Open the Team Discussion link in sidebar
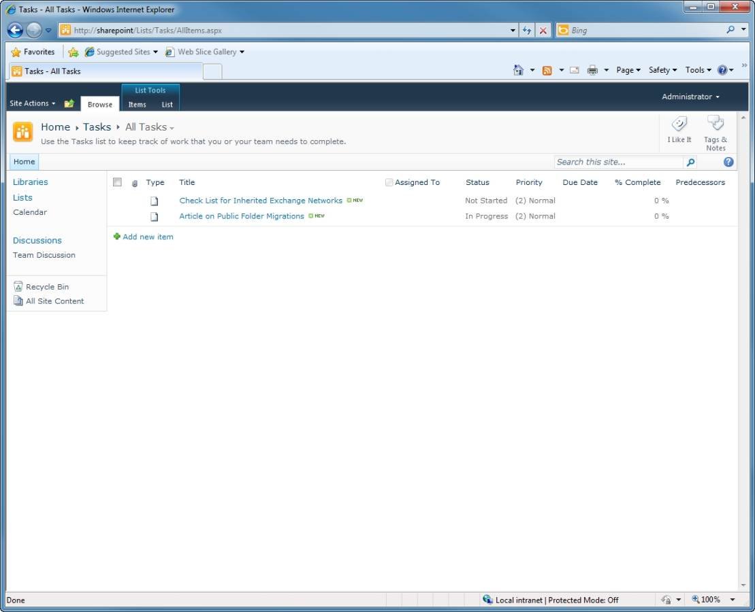The image size is (755, 612). [x=44, y=255]
